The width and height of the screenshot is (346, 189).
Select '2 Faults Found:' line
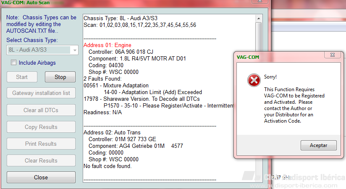[x=102, y=79]
